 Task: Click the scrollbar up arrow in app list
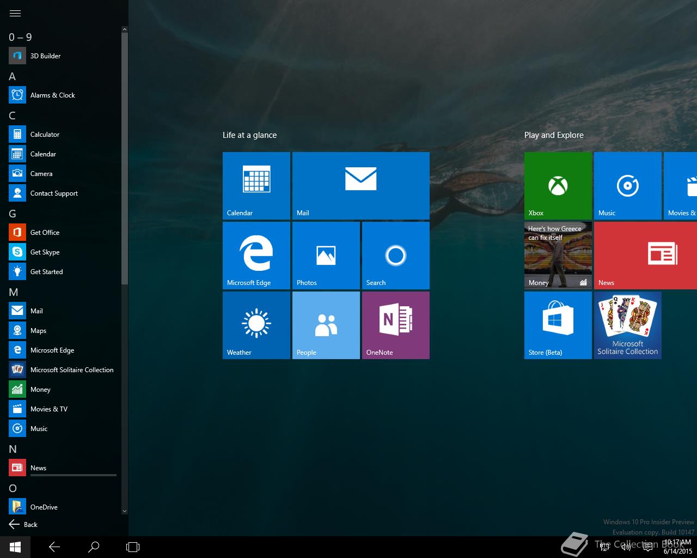(125, 29)
